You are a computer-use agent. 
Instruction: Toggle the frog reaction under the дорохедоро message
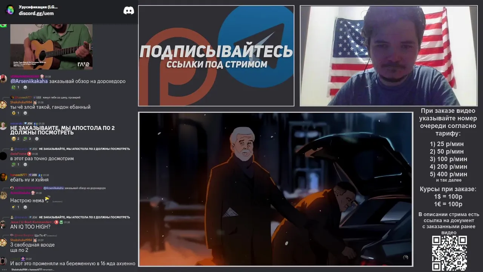coord(15,87)
